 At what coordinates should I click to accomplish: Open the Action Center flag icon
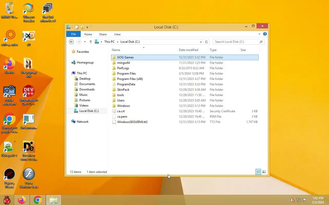pos(305,200)
